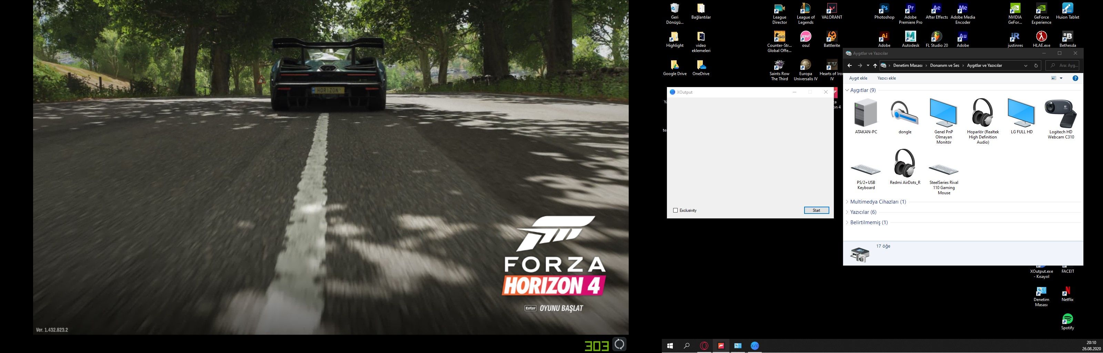Click Yazıcı ekle in the toolbar

(886, 78)
